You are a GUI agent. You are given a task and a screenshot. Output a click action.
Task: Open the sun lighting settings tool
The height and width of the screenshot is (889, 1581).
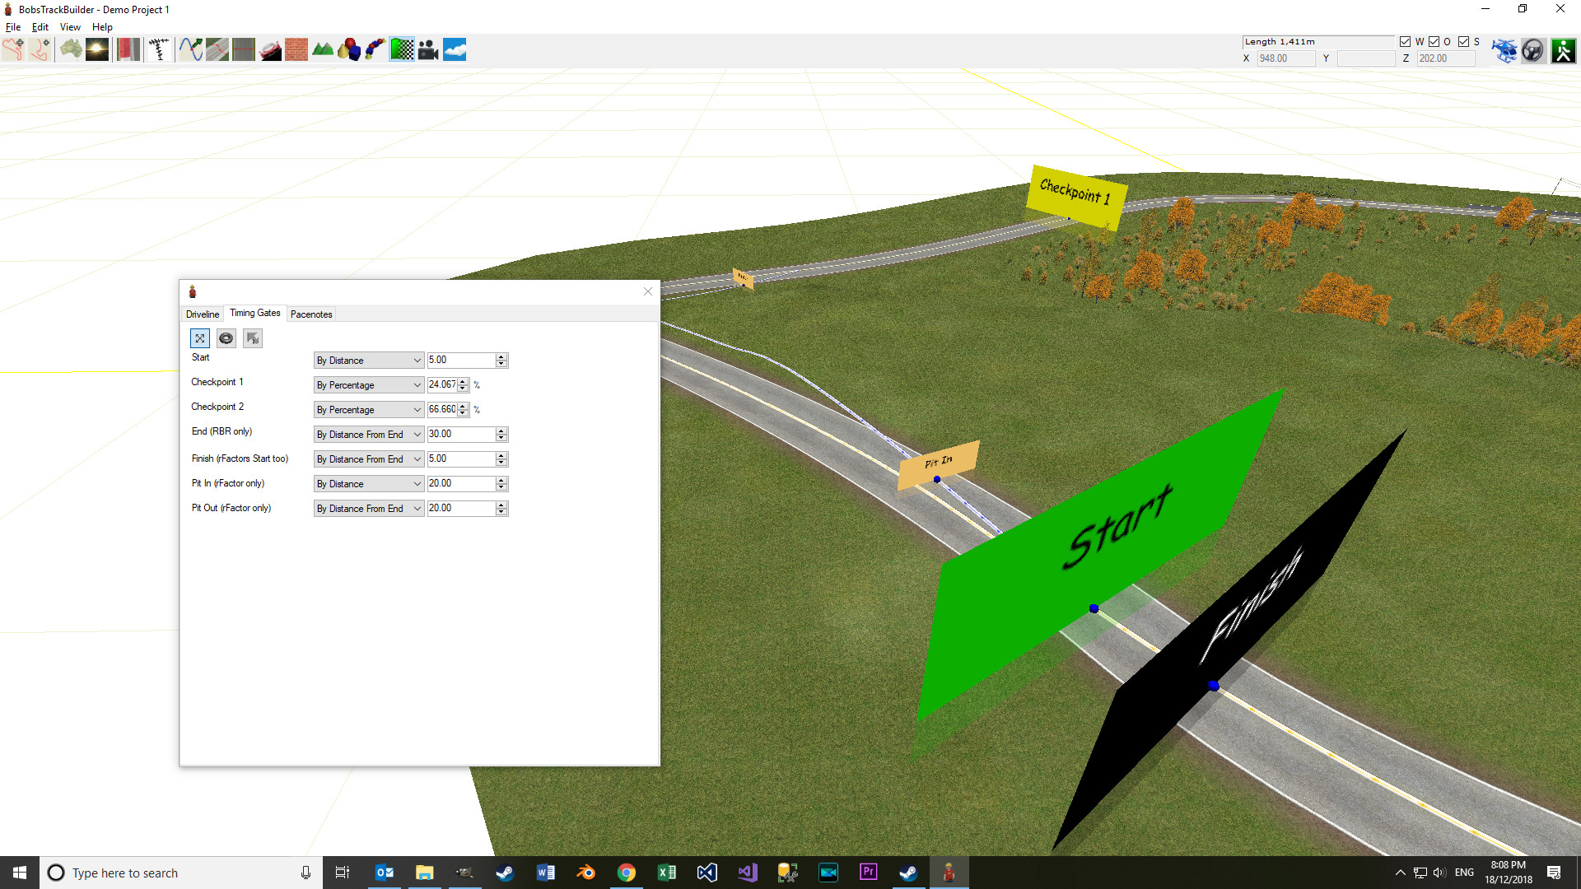pyautogui.click(x=96, y=49)
